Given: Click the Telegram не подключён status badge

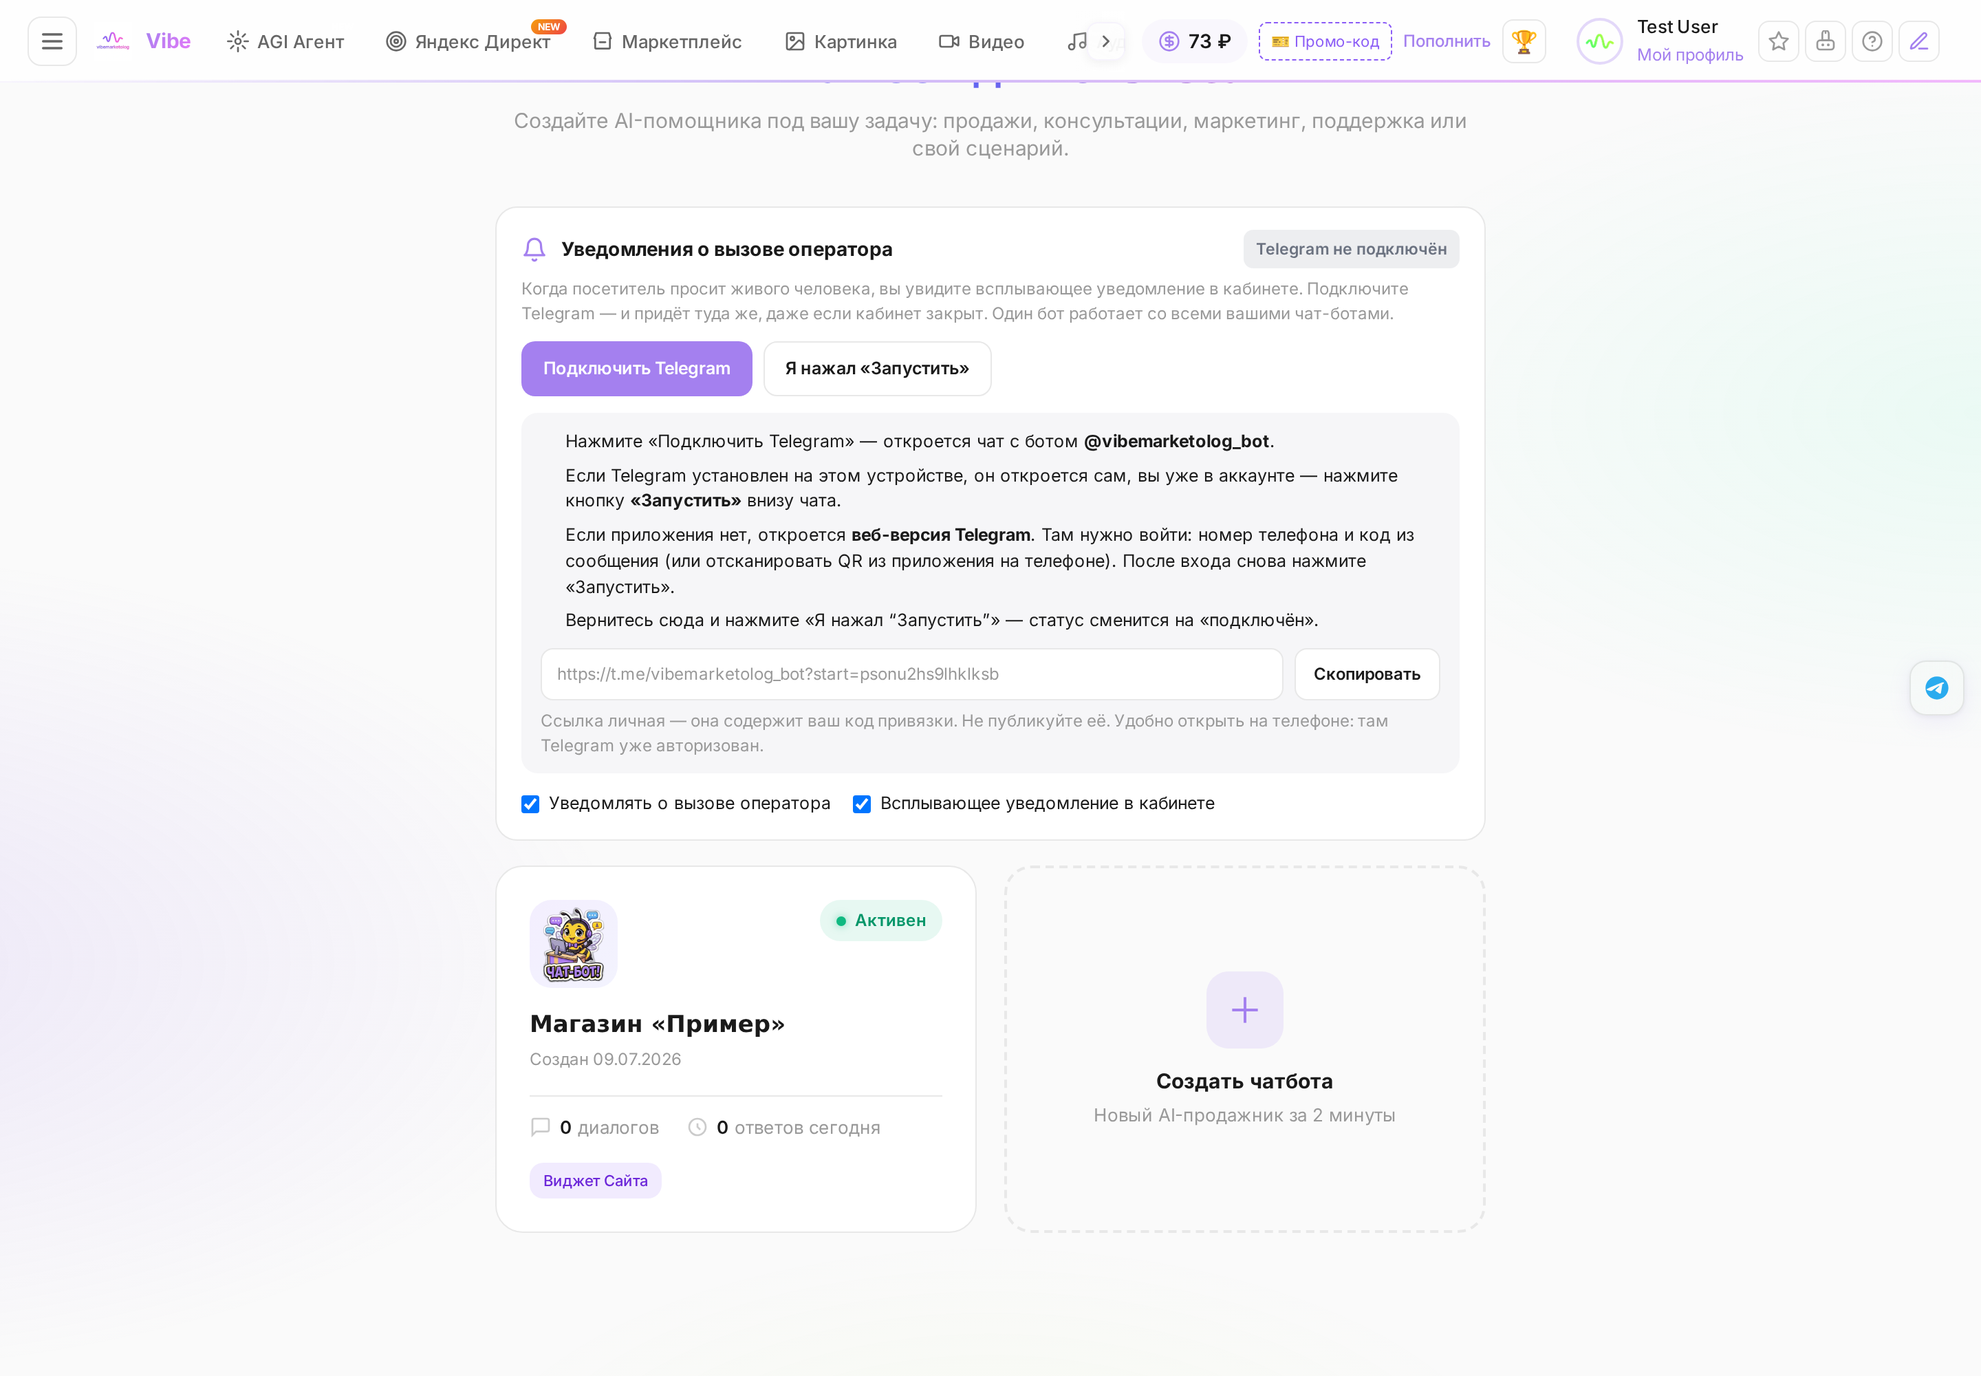Looking at the screenshot, I should 1351,249.
